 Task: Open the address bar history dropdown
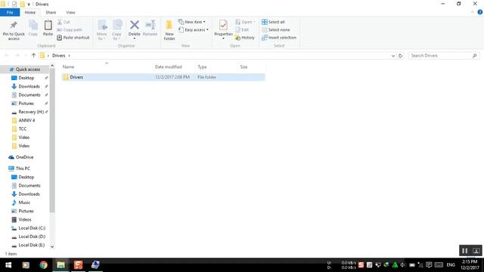393,56
